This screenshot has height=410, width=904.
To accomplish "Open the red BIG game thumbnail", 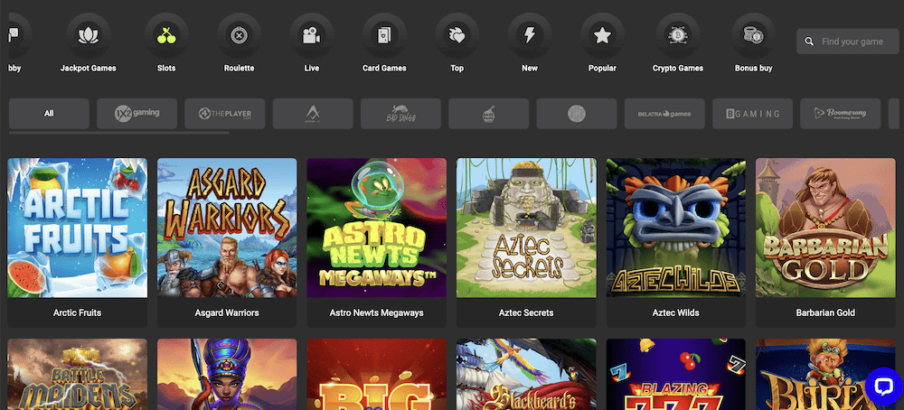I will pos(376,374).
